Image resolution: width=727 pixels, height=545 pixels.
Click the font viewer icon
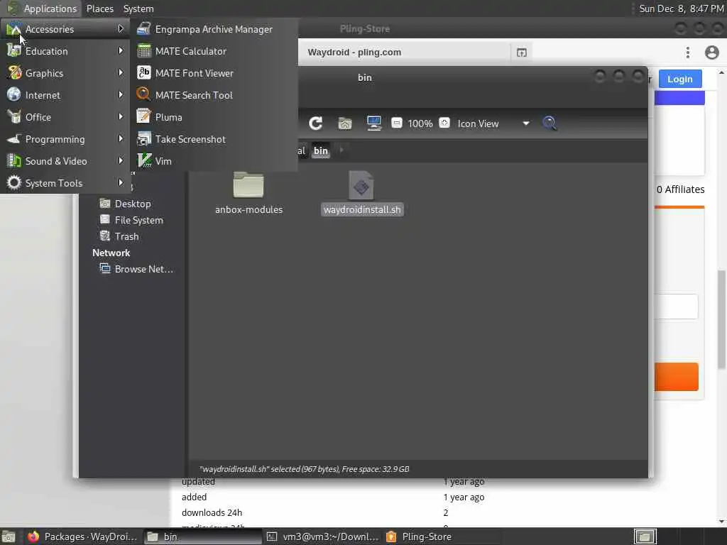click(143, 73)
